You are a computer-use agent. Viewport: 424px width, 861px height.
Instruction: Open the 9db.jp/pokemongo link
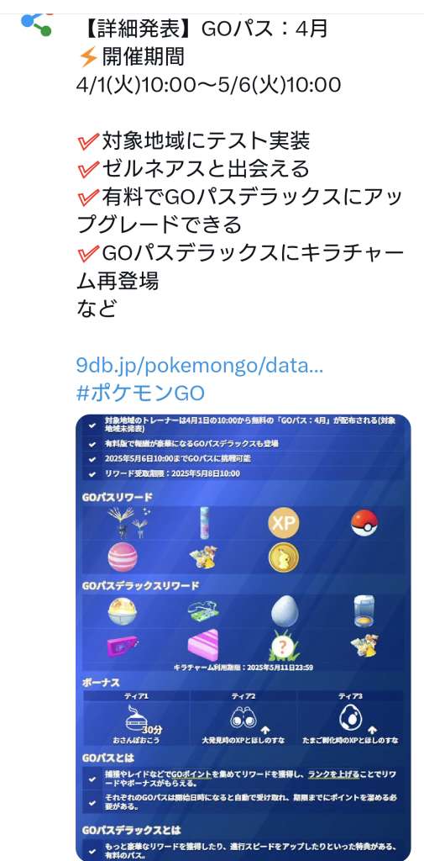click(200, 366)
